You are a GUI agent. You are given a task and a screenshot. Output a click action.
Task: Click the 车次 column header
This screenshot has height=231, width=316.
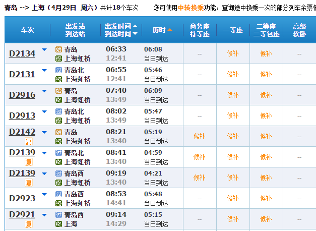[28, 30]
